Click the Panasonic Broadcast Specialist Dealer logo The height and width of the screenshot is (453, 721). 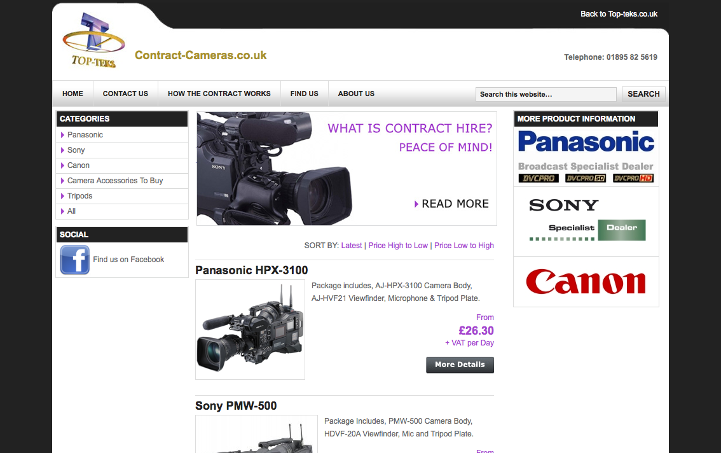(586, 157)
